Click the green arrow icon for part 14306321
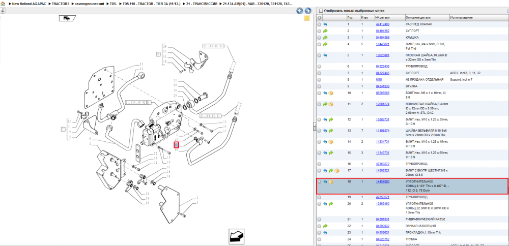 [x=331, y=170]
